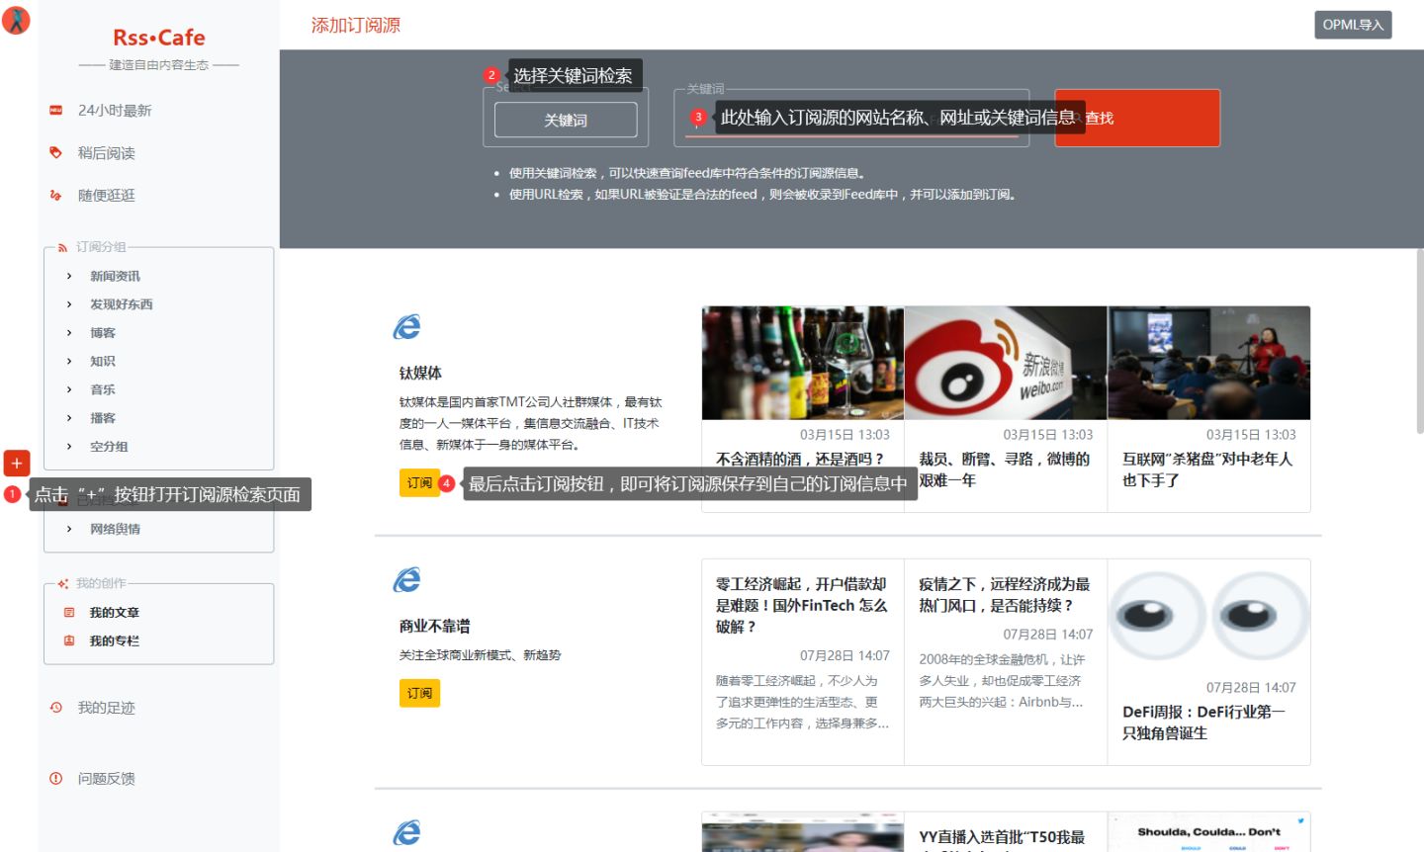Screen dimensions: 1424x852
Task: Expand the 新闻资讯 subscription group
Action: tap(69, 277)
